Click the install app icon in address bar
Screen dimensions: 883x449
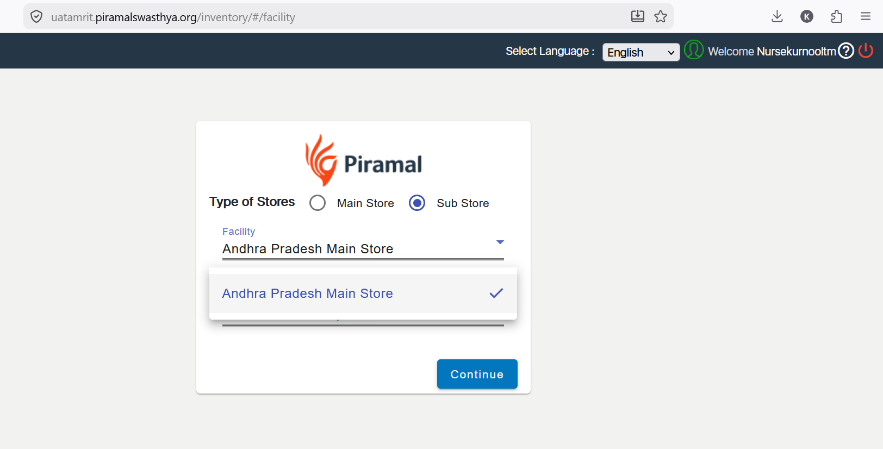638,16
